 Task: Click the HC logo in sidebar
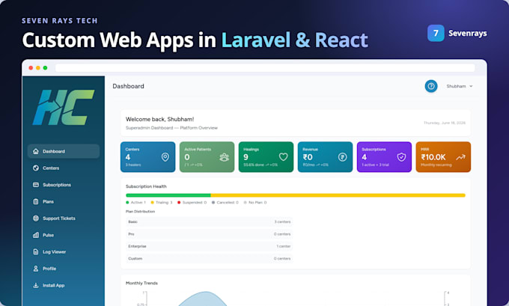pos(64,108)
